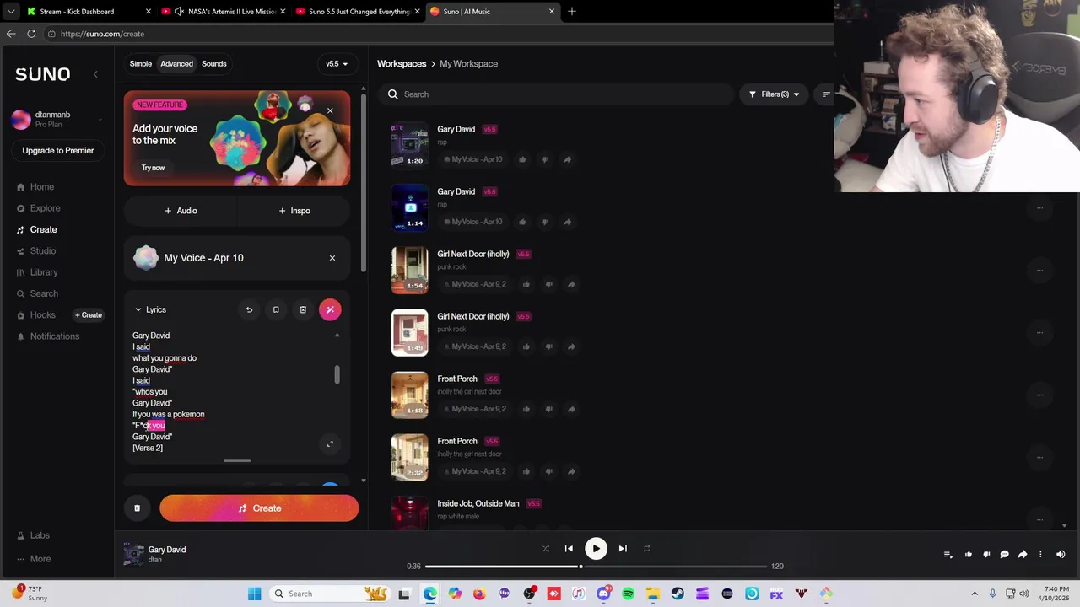Click the + Inspo button
This screenshot has width=1080, height=607.
click(x=294, y=211)
